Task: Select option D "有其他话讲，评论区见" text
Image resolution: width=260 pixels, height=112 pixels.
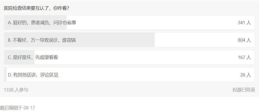Action: click(x=33, y=75)
